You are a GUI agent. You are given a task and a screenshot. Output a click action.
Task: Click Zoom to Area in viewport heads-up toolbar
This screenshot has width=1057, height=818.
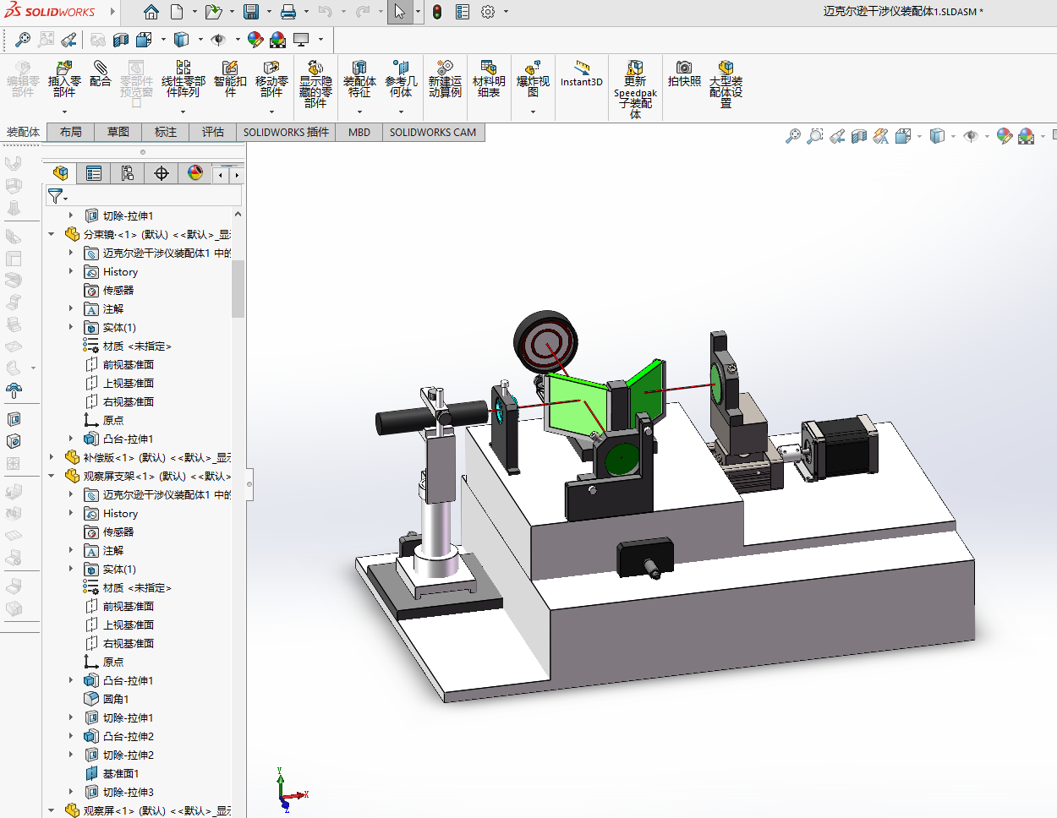point(814,136)
